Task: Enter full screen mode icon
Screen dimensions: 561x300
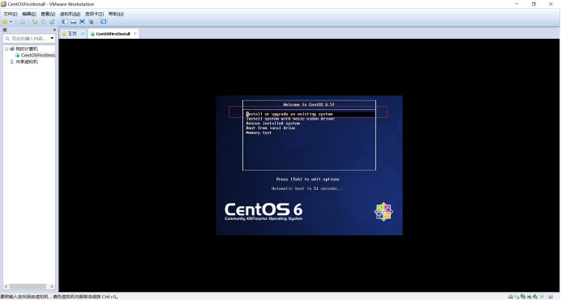Action: [82, 22]
